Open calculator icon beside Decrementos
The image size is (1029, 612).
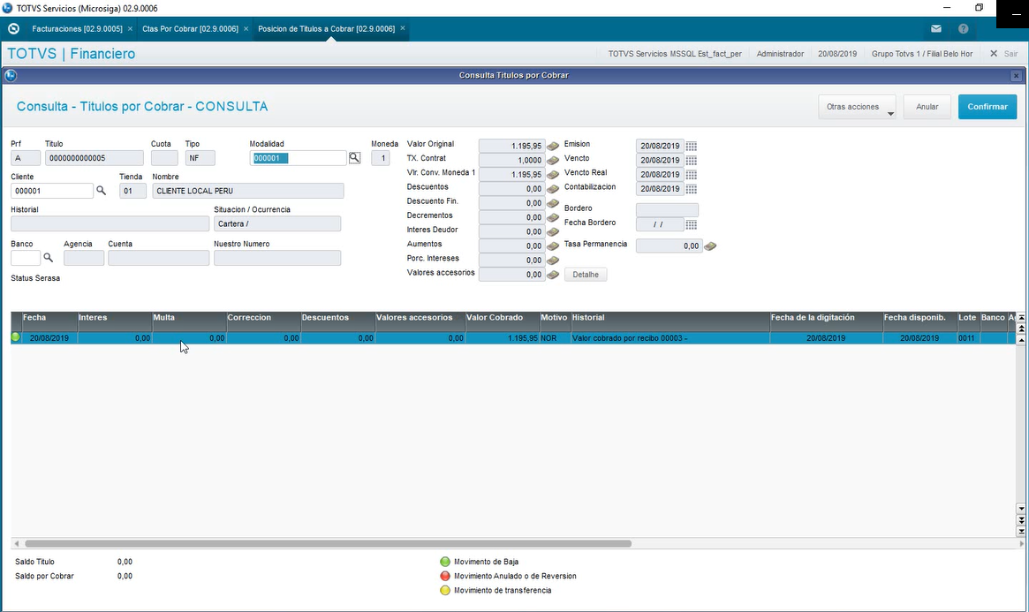[553, 217]
